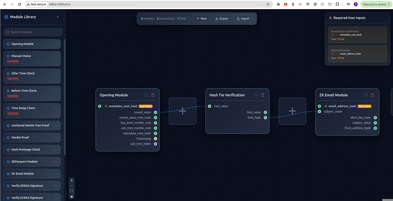Toggle the canvas lock control
The image size is (393, 201).
click(x=72, y=196)
